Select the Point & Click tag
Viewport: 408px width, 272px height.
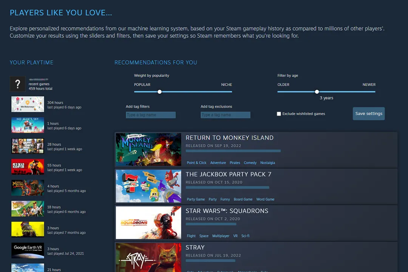pos(196,163)
